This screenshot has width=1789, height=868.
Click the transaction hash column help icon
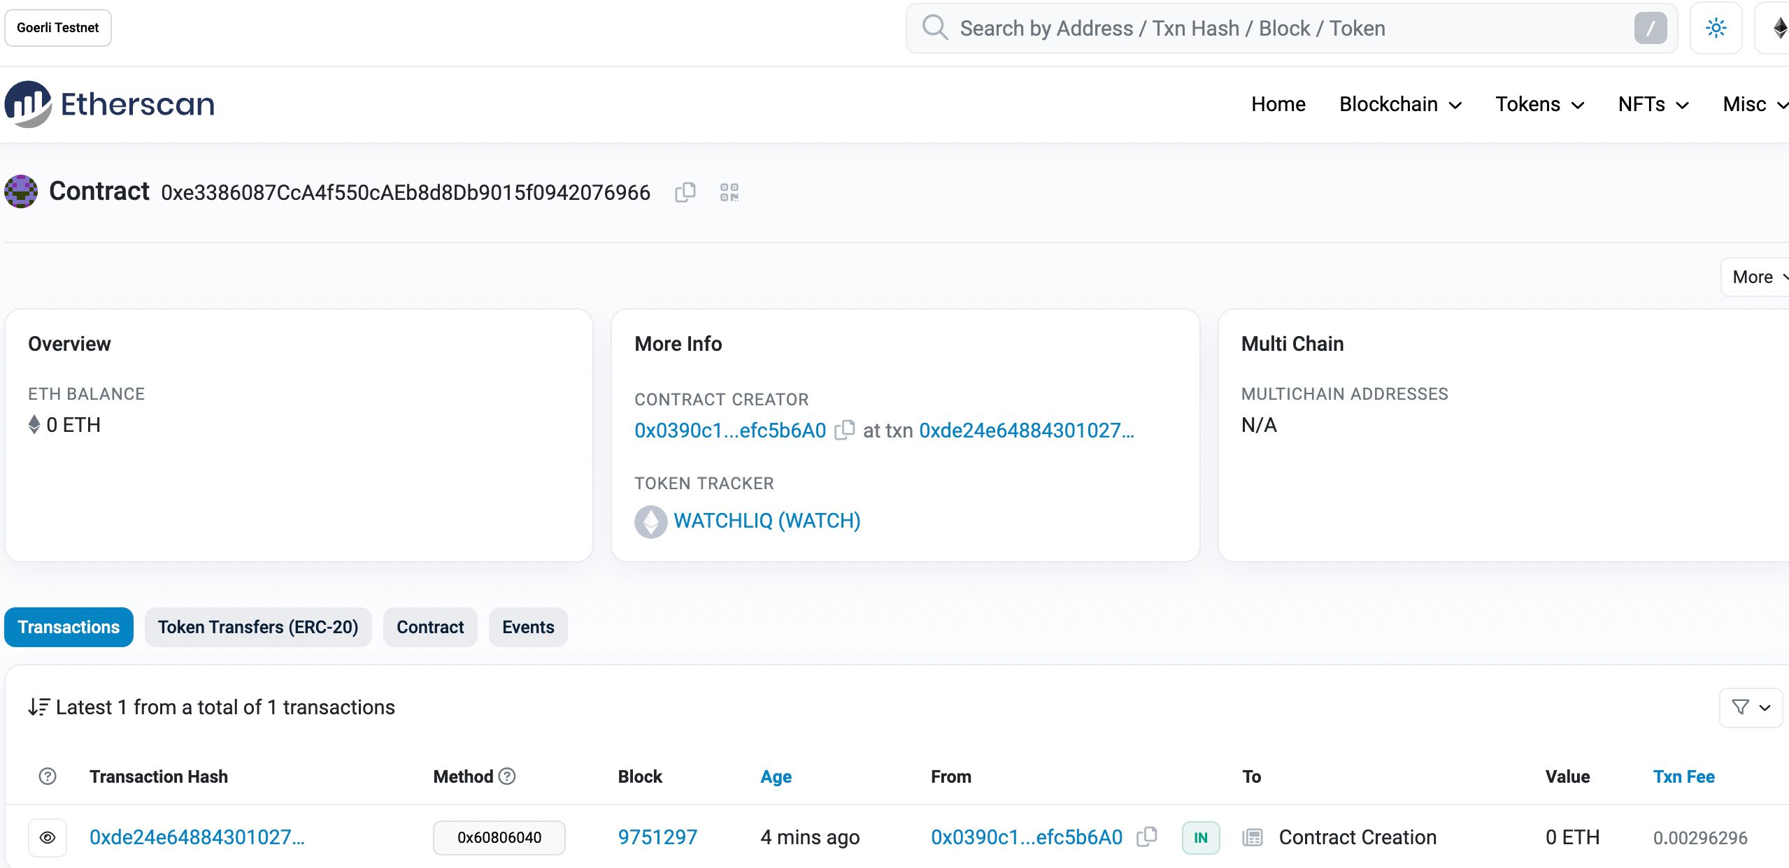[x=48, y=776]
